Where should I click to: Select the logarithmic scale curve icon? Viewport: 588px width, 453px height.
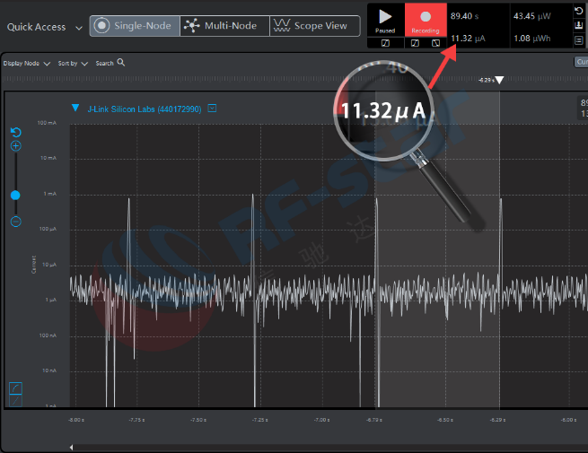(x=15, y=388)
